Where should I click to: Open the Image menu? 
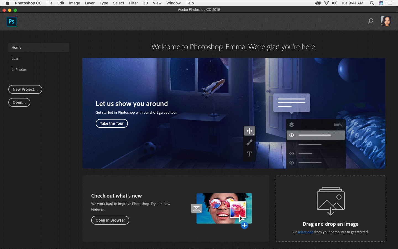(74, 3)
